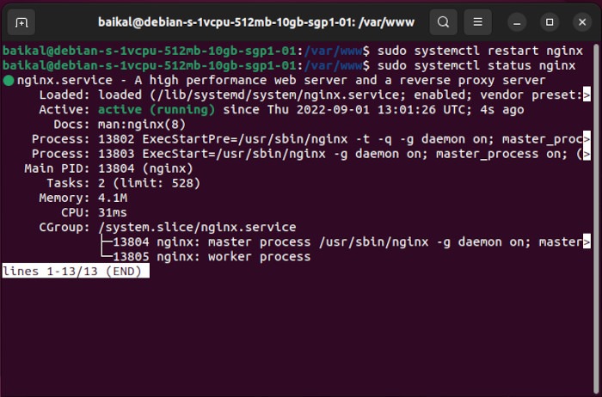Click the green nginx status dot
Image resolution: width=602 pixels, height=397 pixels.
coord(9,81)
